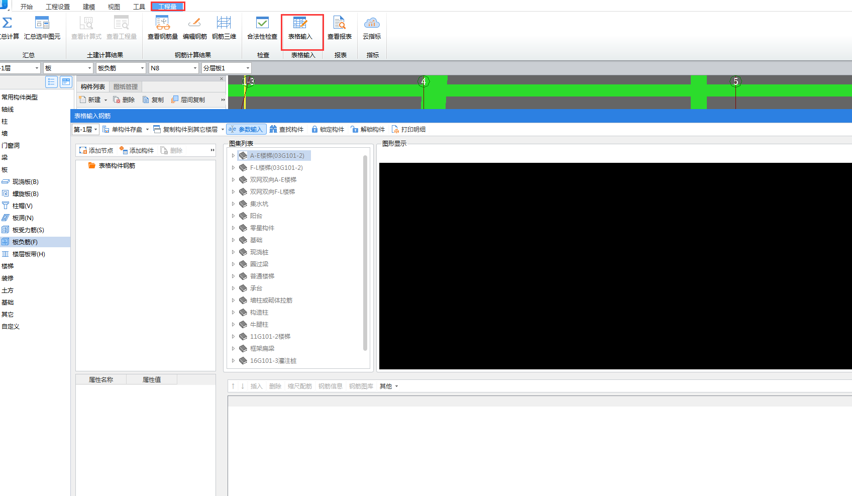The width and height of the screenshot is (852, 496).
Task: Click 查找构件 toolbar button
Action: tap(286, 129)
